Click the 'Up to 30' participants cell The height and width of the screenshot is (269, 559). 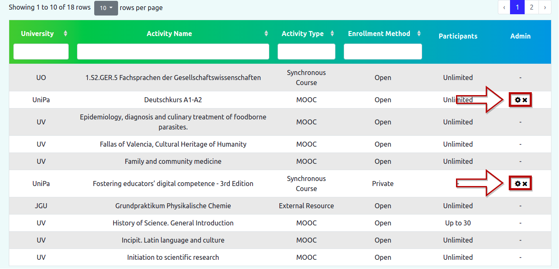click(x=458, y=223)
